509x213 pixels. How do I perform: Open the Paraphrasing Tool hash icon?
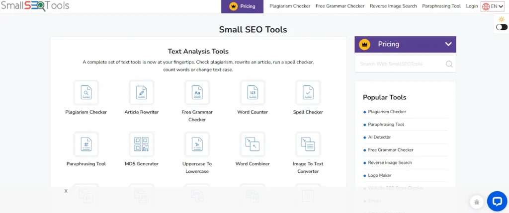coord(86,144)
